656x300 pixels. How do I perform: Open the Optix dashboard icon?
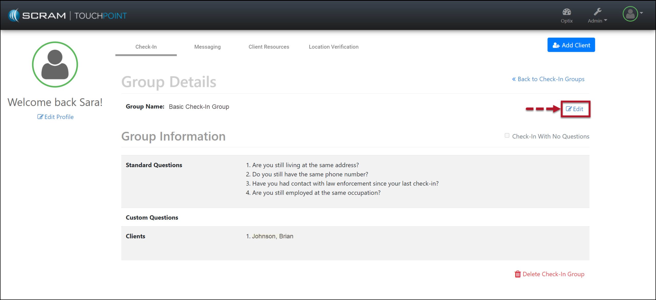click(x=567, y=12)
